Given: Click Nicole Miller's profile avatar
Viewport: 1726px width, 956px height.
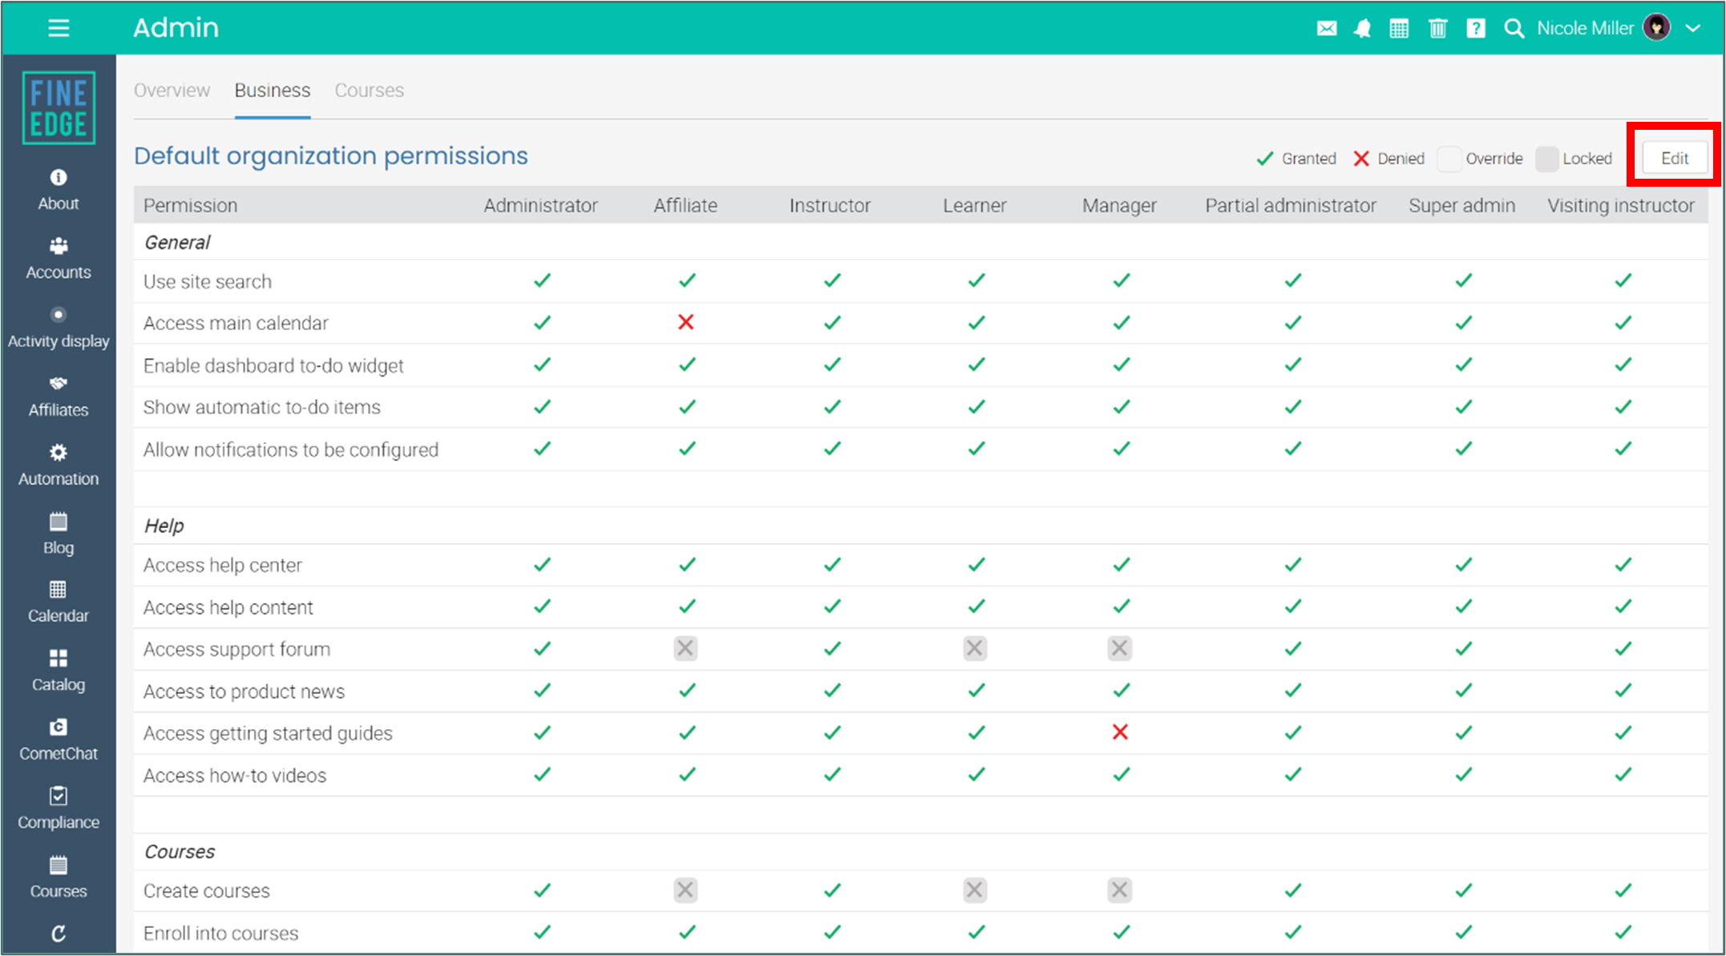Looking at the screenshot, I should 1656,28.
